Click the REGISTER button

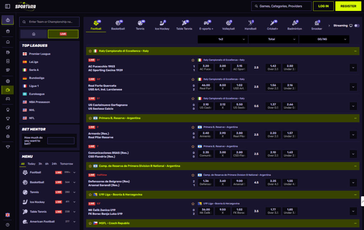tap(348, 6)
